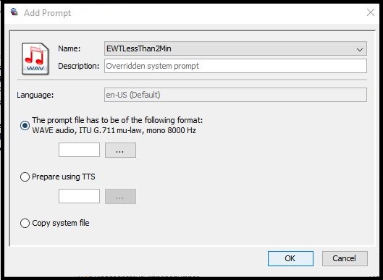Viewport: 383px width, 280px height.
Task: Click the Cancel button
Action: (345, 258)
